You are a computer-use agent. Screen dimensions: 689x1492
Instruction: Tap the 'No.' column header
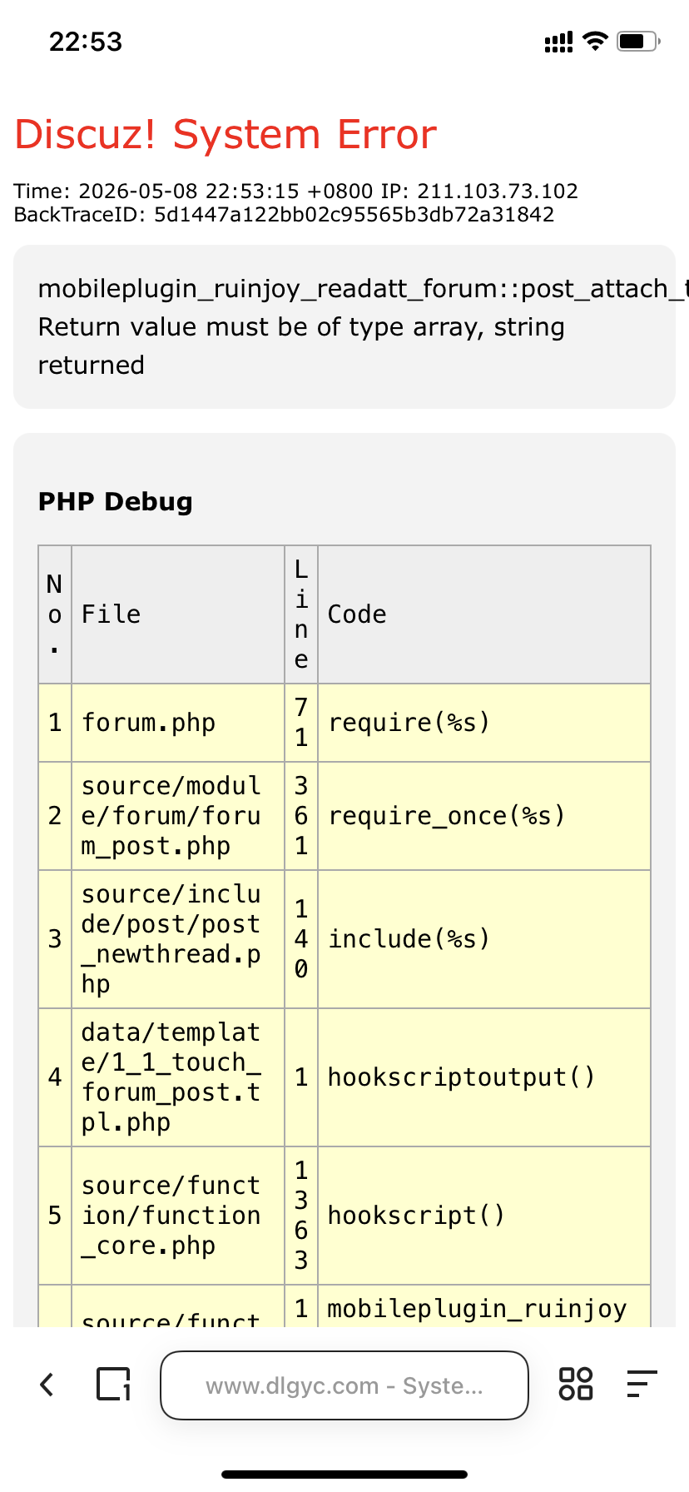[55, 614]
